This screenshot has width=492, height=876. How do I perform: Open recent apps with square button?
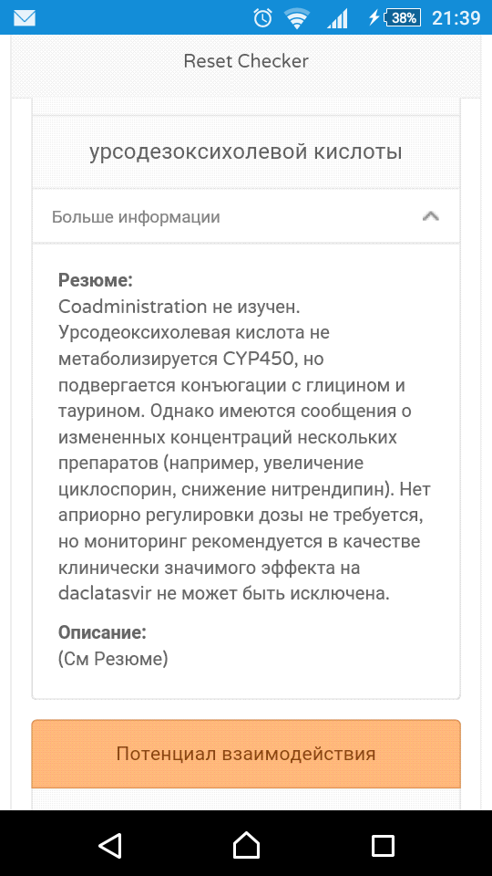383,845
